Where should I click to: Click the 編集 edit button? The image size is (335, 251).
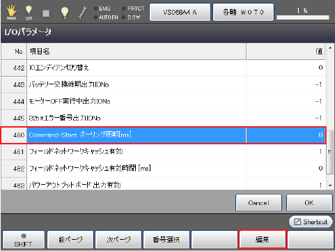(x=263, y=240)
